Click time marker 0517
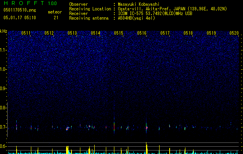 coord(165,33)
